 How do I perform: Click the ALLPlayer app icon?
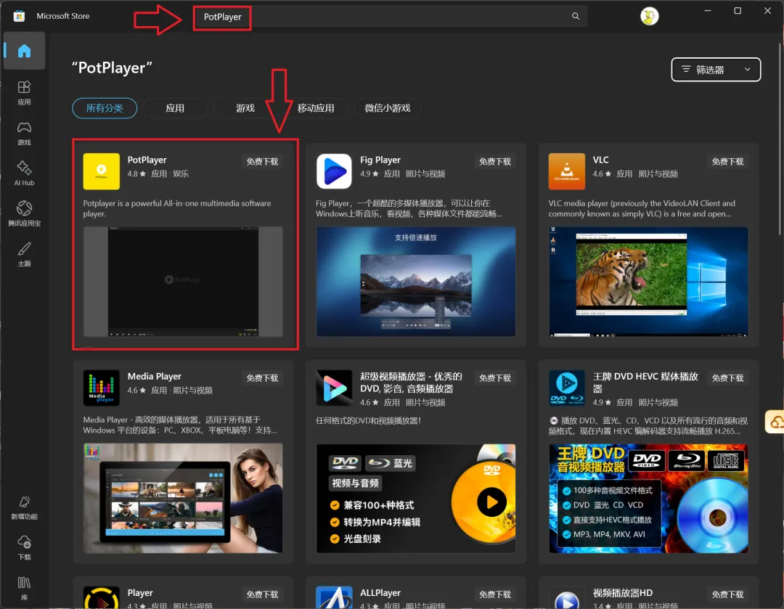[334, 597]
